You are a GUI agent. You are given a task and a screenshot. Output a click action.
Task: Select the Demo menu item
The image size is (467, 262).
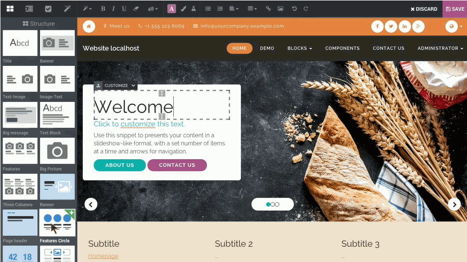(x=267, y=48)
